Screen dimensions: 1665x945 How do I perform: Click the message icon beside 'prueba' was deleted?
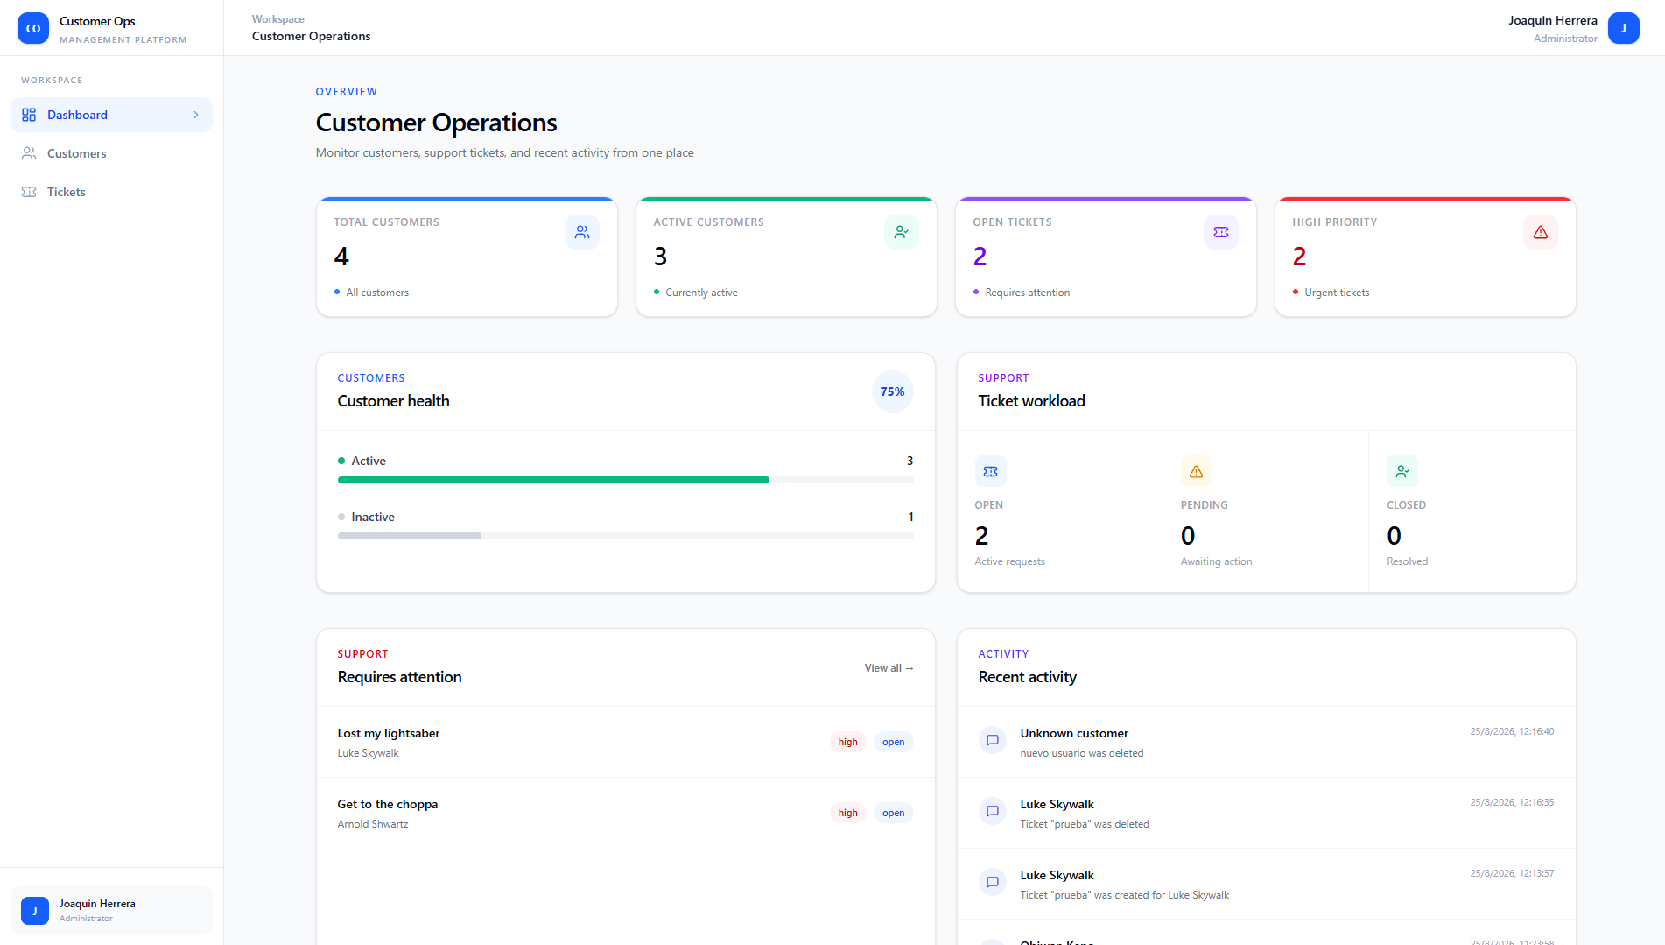(993, 811)
